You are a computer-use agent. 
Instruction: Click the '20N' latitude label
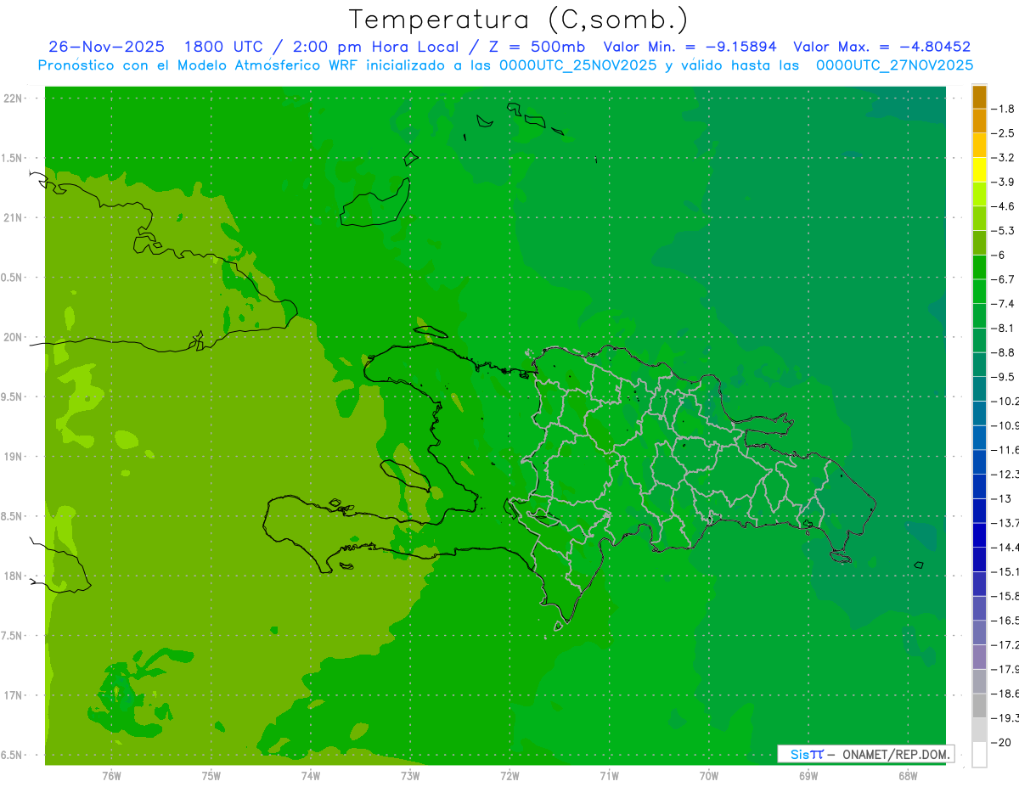[12, 337]
